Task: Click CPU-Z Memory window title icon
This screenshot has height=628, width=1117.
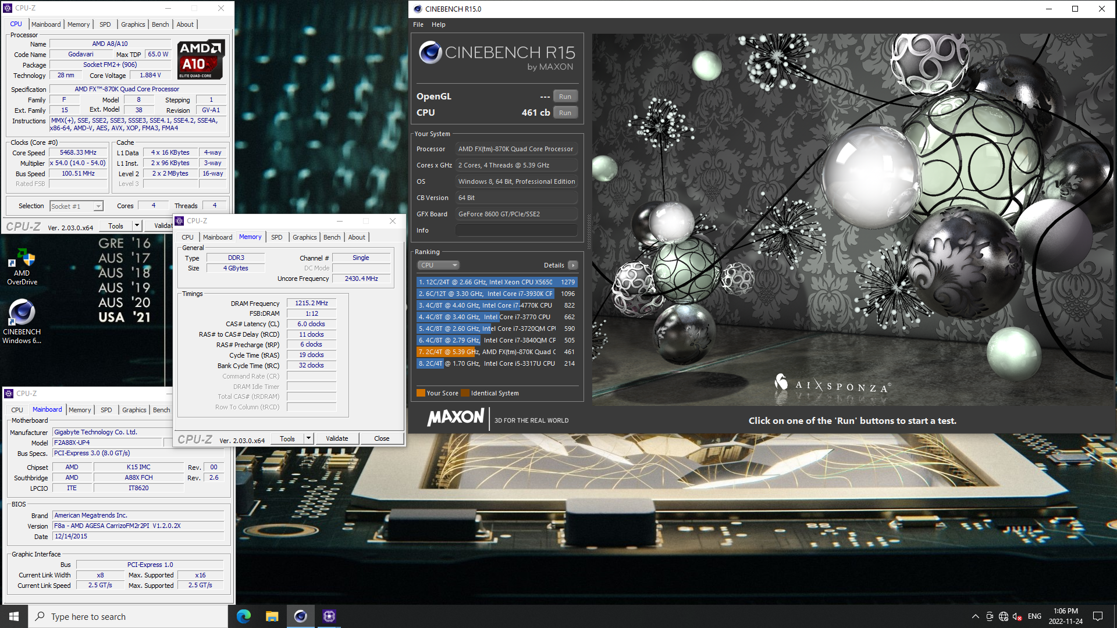Action: 180,221
